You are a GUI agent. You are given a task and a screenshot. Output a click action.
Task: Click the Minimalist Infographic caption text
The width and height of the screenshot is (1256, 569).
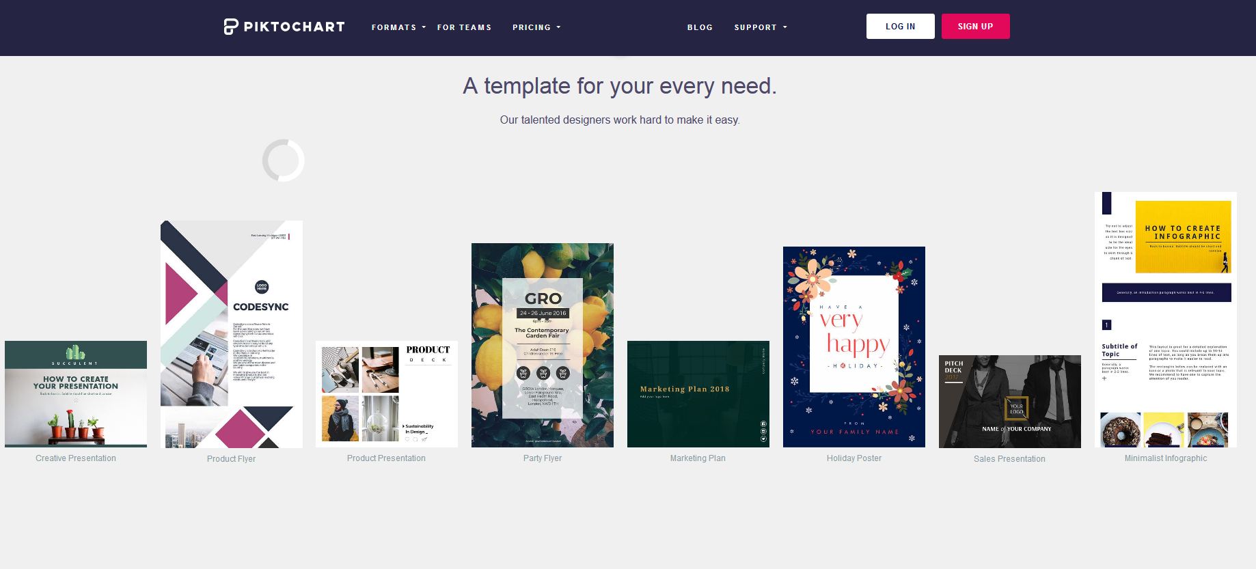coord(1166,458)
